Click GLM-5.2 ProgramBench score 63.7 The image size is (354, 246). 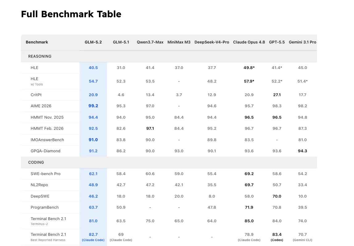point(93,207)
